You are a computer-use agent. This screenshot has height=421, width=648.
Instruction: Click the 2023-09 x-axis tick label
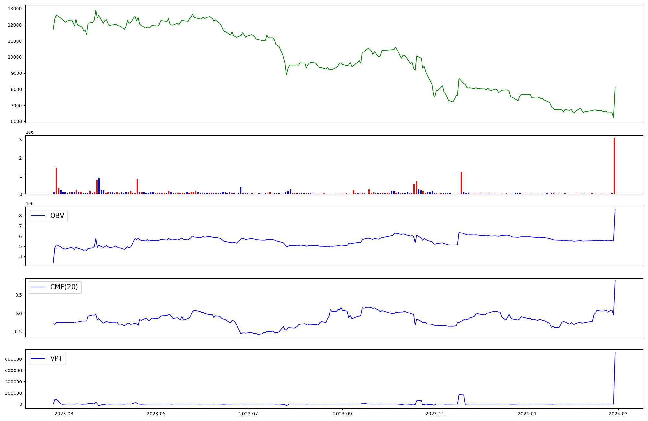coord(342,414)
